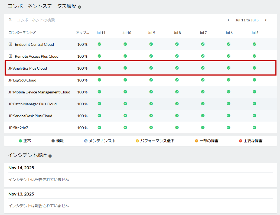Click JP Site24x7 Jul 7 status icon
This screenshot has width=280, height=215.
tap(203, 128)
